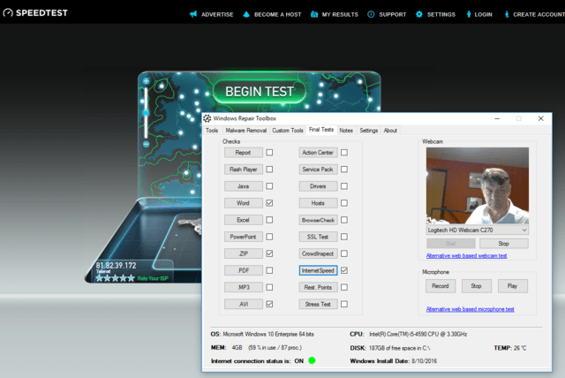The width and height of the screenshot is (565, 378).
Task: Check the Excel checkbox
Action: point(269,220)
